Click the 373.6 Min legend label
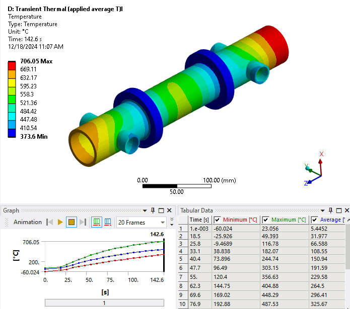Screen dimensions: 350x309 coord(34,137)
